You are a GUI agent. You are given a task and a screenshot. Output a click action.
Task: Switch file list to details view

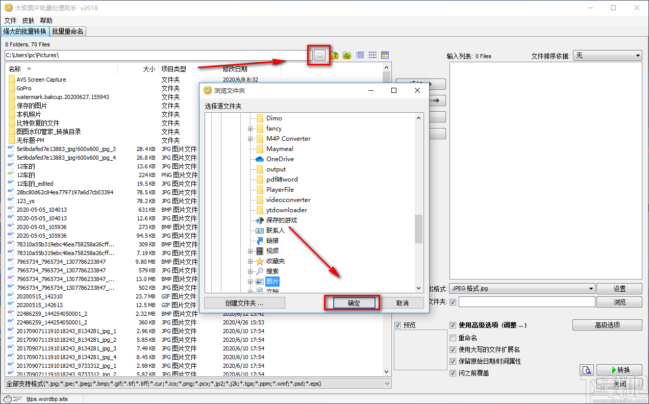coord(360,55)
